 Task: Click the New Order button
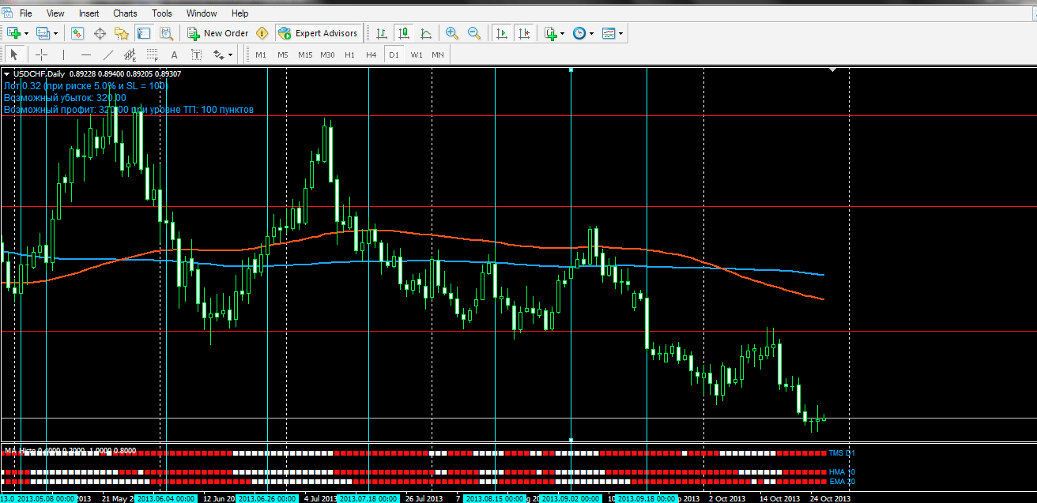pos(218,33)
